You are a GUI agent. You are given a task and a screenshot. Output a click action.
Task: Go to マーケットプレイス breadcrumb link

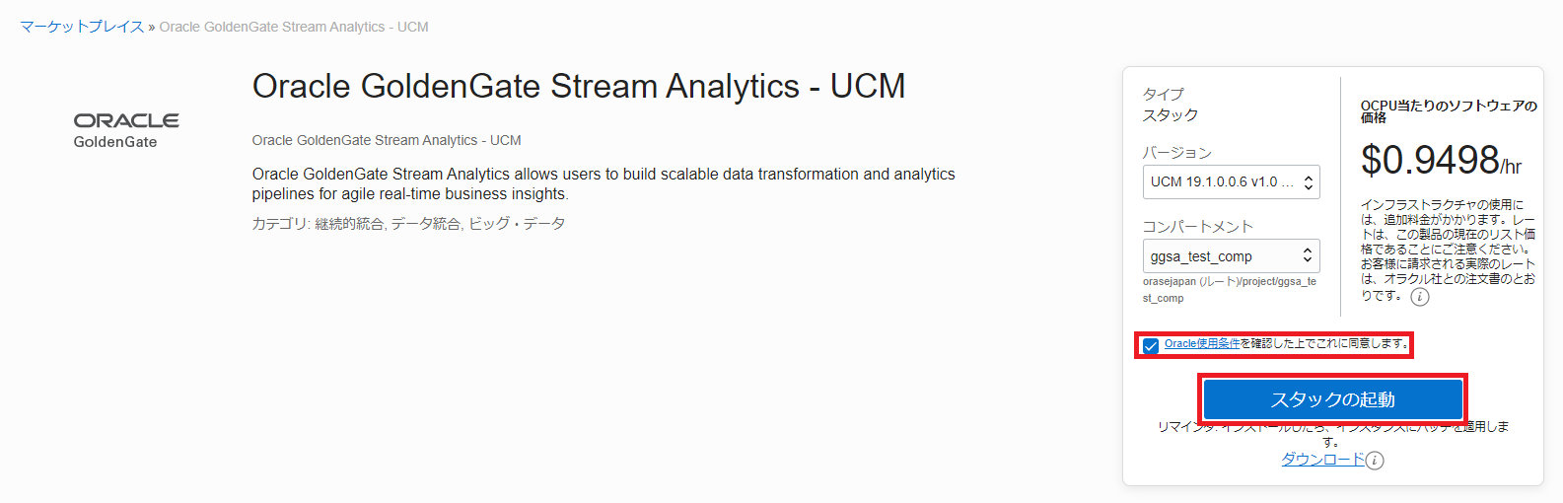(x=82, y=27)
